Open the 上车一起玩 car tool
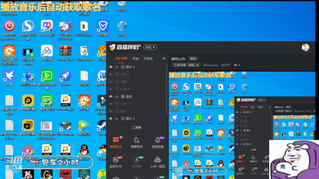The width and height of the screenshot is (319, 179). 158,162
